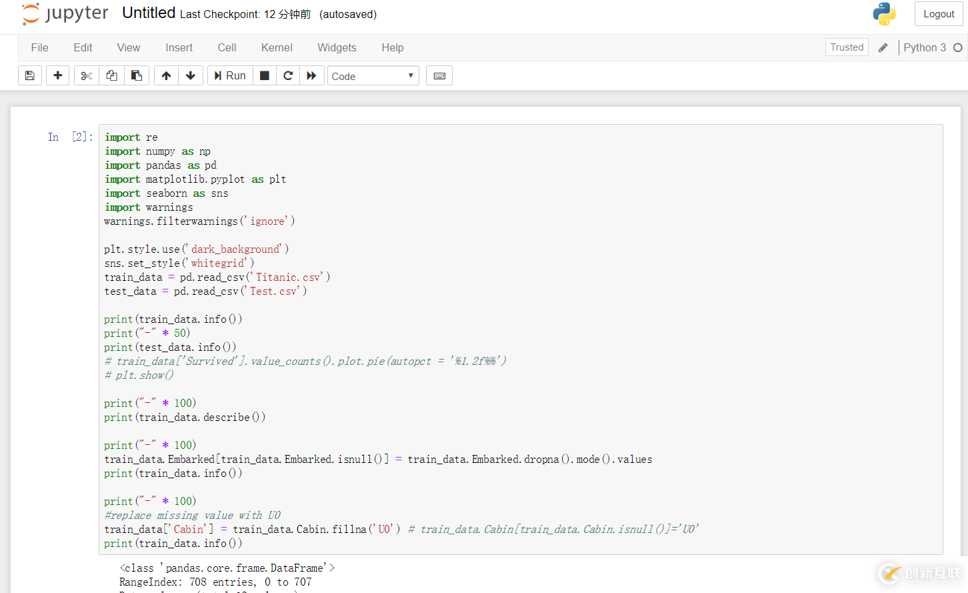Rename notebook by clicking Untitled title

[149, 13]
